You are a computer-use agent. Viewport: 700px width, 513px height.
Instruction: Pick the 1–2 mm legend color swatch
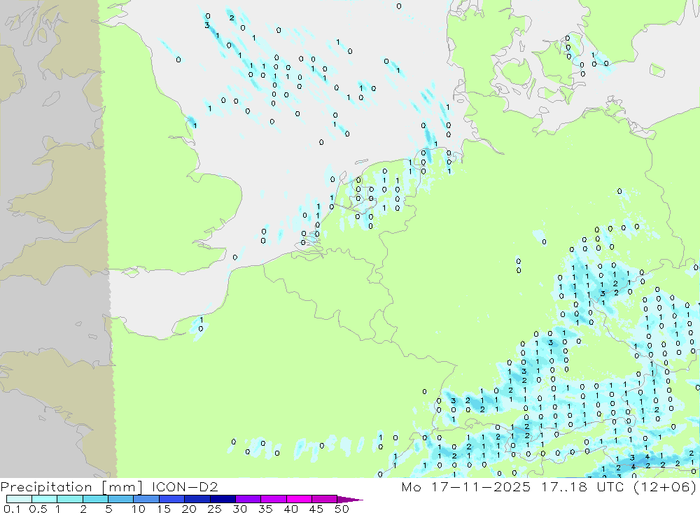[x=70, y=499]
